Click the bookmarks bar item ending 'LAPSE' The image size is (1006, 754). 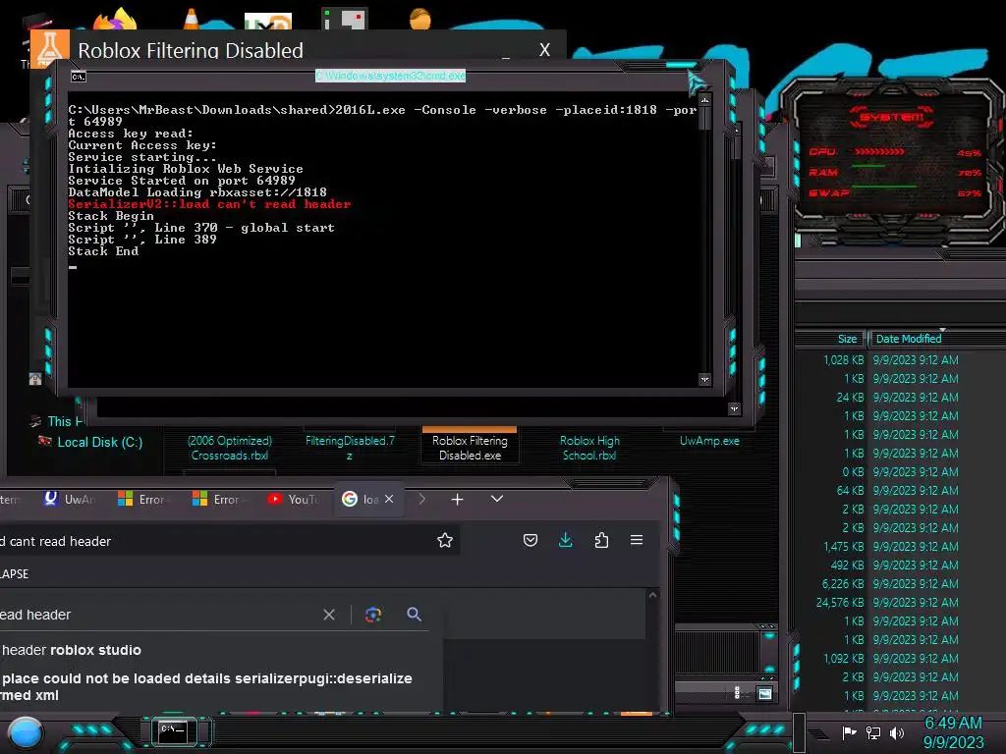tap(14, 573)
